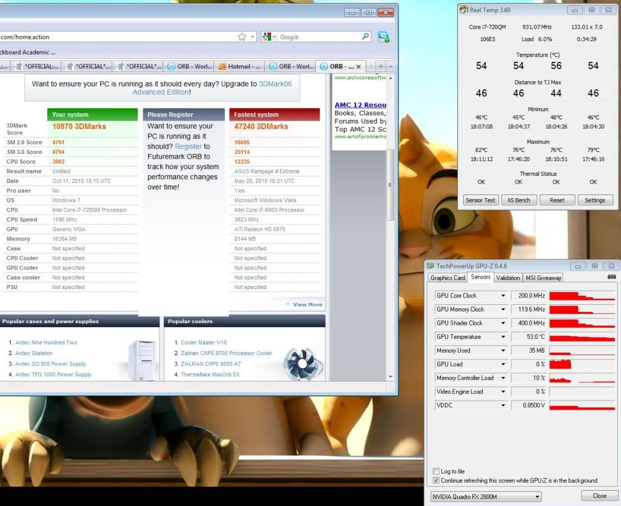Viewport: 621px width, 506px height.
Task: Click the Google search input field
Action: [319, 37]
